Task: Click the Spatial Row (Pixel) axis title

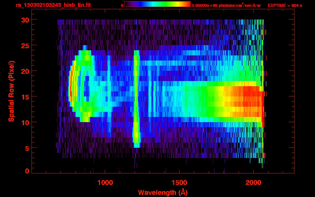Action: click(11, 91)
